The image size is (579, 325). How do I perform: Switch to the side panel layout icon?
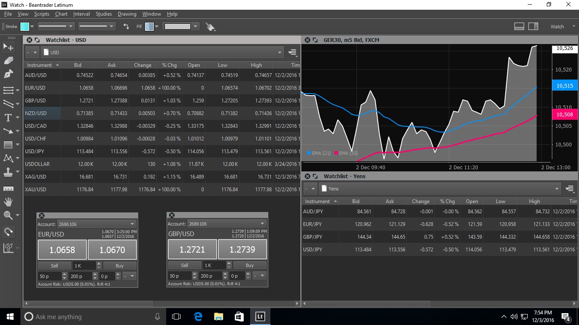click(533, 26)
